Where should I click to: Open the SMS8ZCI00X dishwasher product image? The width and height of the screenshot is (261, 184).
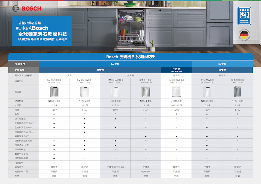[x=54, y=91]
